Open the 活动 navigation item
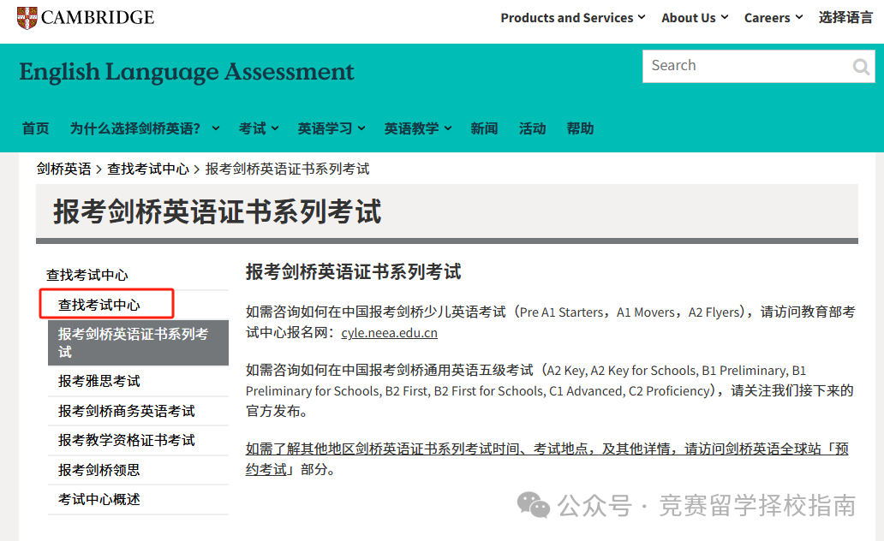The width and height of the screenshot is (884, 541). click(x=532, y=128)
